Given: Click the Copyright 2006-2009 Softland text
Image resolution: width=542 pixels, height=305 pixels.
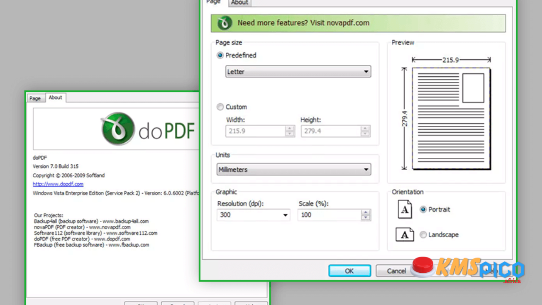Looking at the screenshot, I should 69,175.
